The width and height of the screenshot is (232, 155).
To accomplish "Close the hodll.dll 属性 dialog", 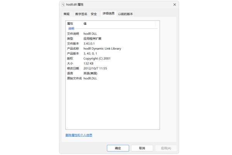I will pos(174,4).
